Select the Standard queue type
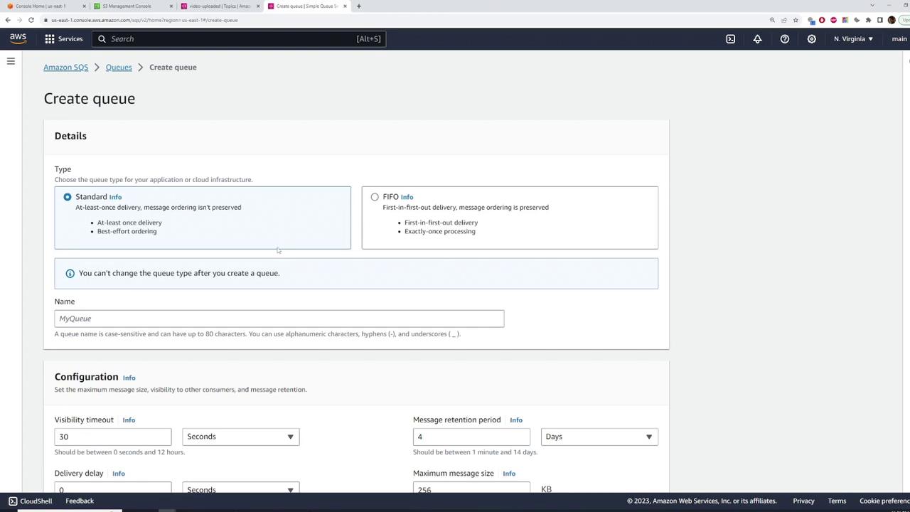The width and height of the screenshot is (910, 512). (68, 197)
